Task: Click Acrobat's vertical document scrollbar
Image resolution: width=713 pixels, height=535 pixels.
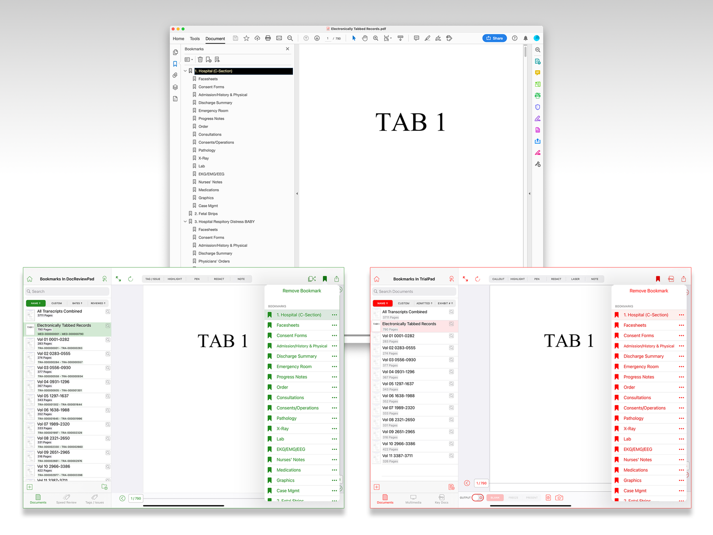Action: click(525, 51)
